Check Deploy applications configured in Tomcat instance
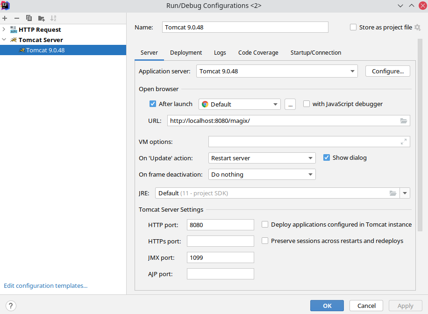428x314 pixels. click(x=265, y=224)
